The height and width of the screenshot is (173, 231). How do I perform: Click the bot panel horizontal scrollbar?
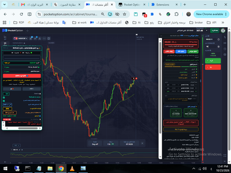[x=28, y=128]
